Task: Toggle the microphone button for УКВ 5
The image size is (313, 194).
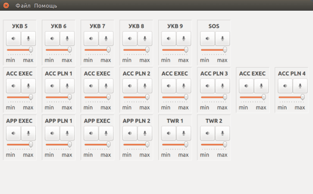Action: (x=28, y=38)
